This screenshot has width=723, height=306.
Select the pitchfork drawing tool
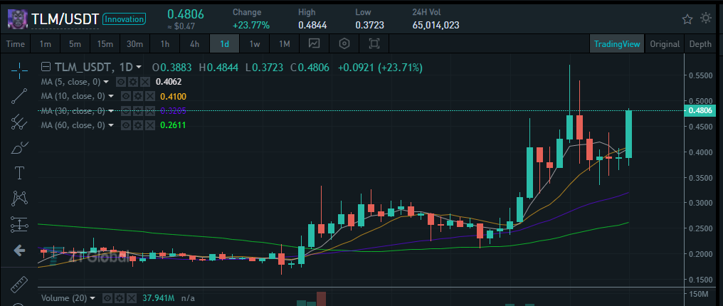[19, 122]
